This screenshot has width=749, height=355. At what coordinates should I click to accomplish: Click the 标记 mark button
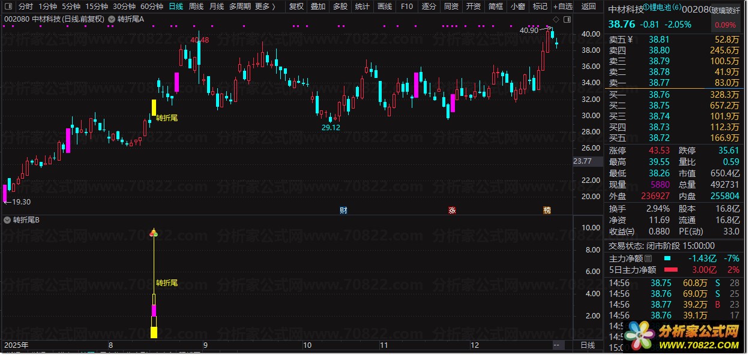540,7
